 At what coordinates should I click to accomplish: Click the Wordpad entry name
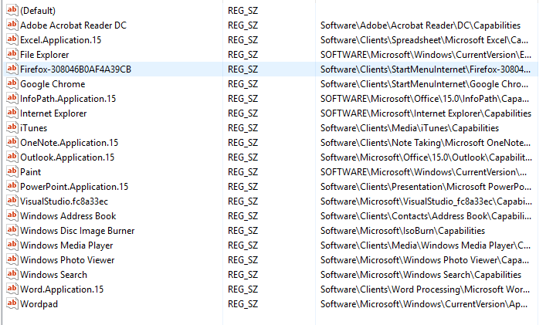click(39, 304)
